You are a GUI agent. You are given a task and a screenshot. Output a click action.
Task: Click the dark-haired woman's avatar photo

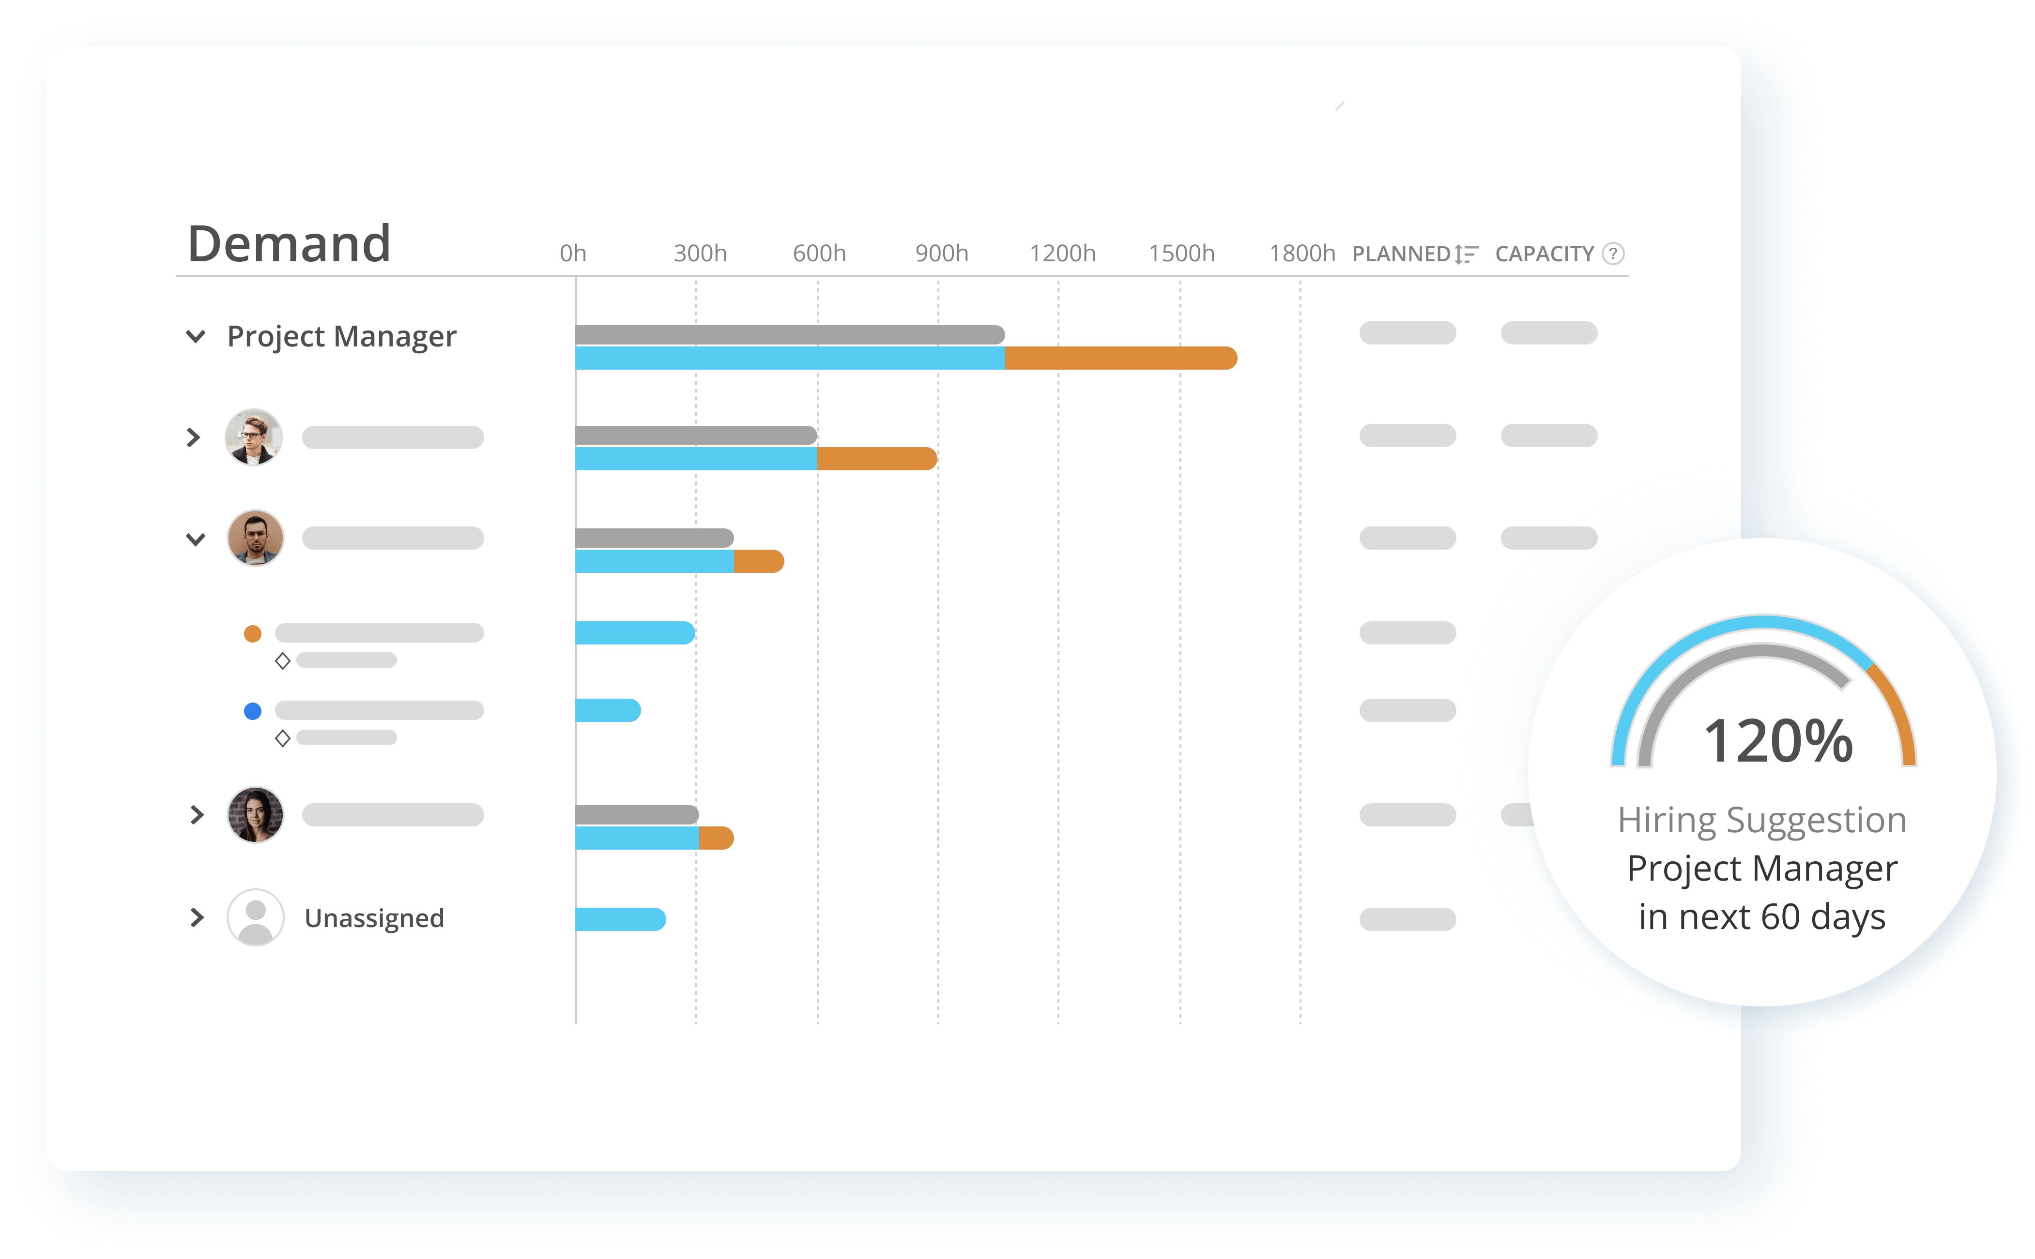point(256,814)
